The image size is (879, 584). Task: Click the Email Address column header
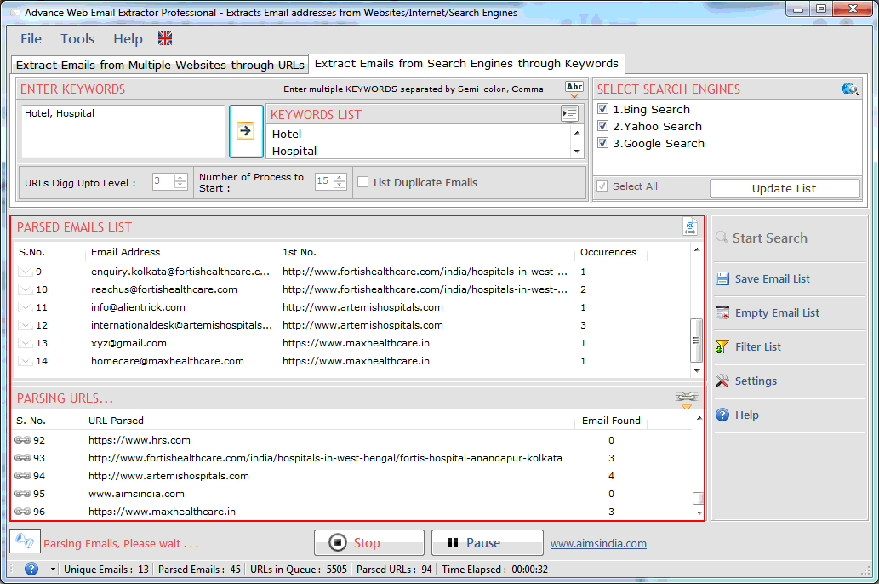pos(125,253)
